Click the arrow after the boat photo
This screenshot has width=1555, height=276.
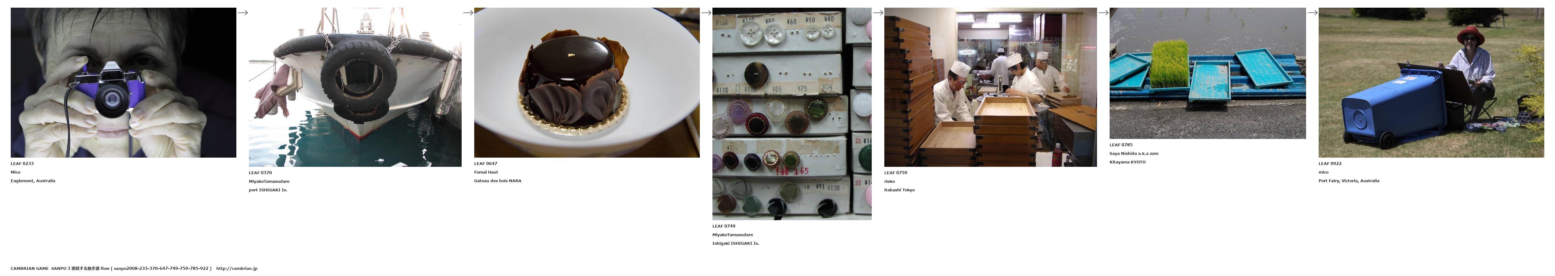(468, 13)
